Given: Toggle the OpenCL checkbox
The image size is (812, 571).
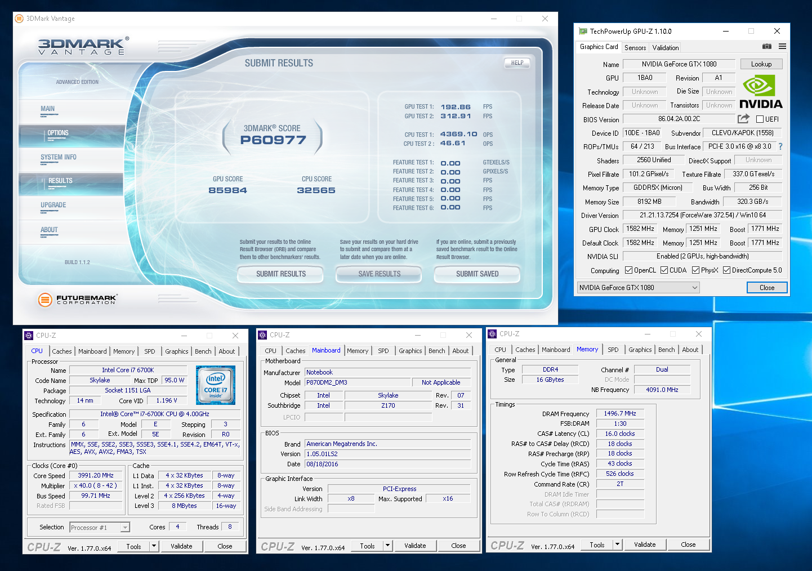Looking at the screenshot, I should (x=628, y=270).
